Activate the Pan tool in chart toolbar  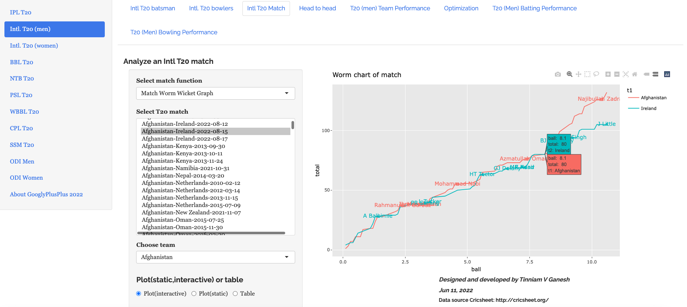[579, 74]
